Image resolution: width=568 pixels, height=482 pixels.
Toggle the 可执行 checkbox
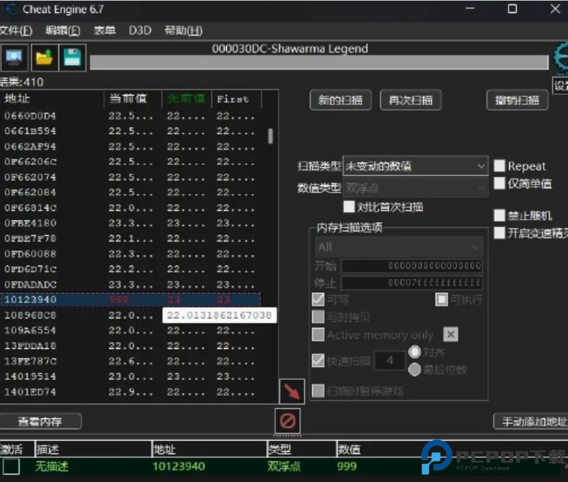click(x=442, y=300)
